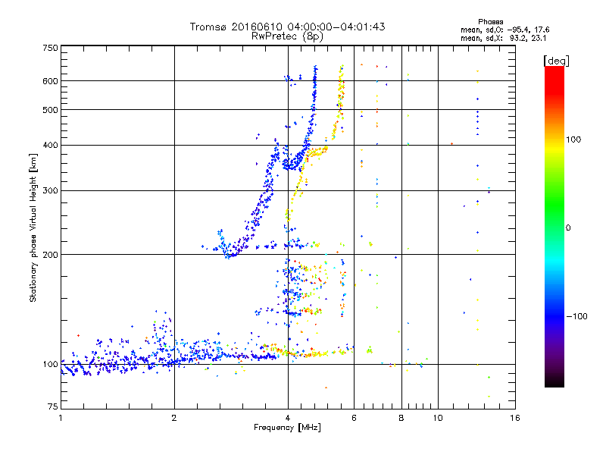The image size is (606, 455).
Task: Click the y-axis tick label '200'
Action: [x=50, y=255]
